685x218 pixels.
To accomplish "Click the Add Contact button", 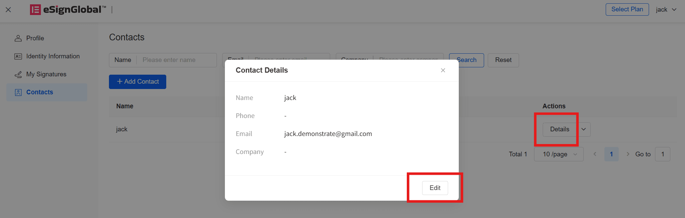I will pyautogui.click(x=138, y=82).
